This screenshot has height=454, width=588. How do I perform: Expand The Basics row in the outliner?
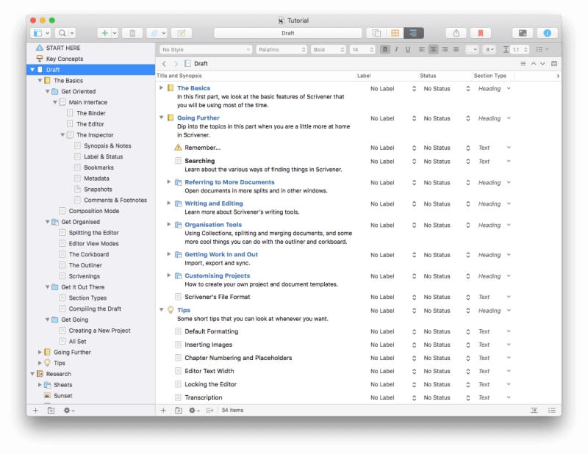[x=161, y=87]
